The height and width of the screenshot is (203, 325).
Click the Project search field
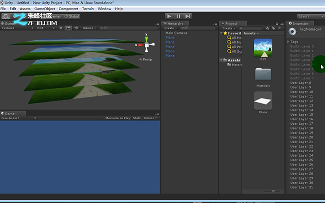(251, 28)
